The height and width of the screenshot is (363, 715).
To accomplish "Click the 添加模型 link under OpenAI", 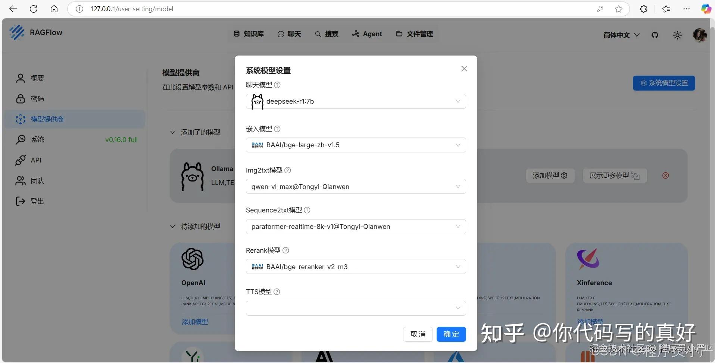I will [x=195, y=322].
